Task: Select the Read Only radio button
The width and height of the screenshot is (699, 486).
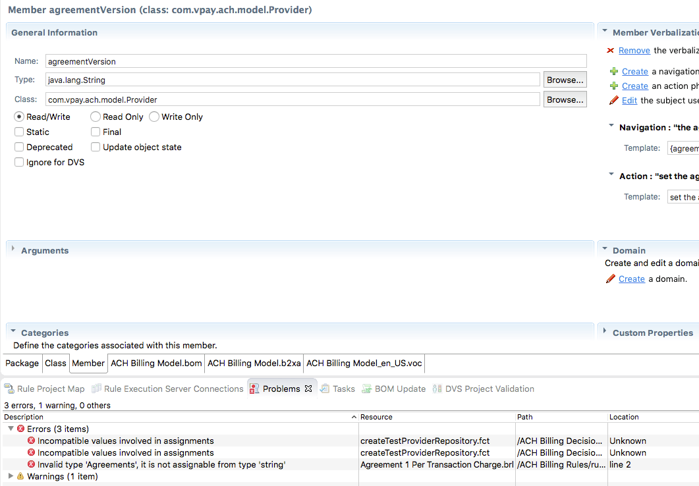Action: pyautogui.click(x=96, y=117)
